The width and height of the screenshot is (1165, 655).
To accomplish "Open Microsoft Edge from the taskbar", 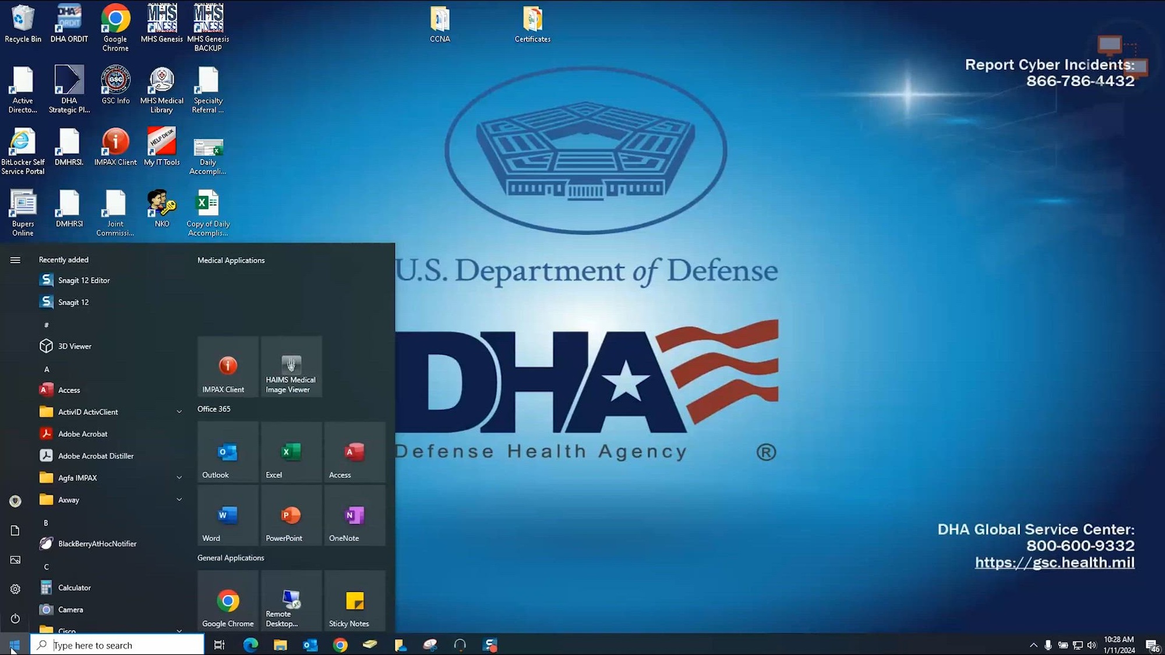I will [x=250, y=645].
